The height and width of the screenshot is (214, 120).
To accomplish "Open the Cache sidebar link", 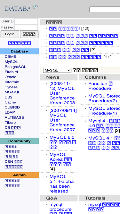I will click(x=10, y=102).
